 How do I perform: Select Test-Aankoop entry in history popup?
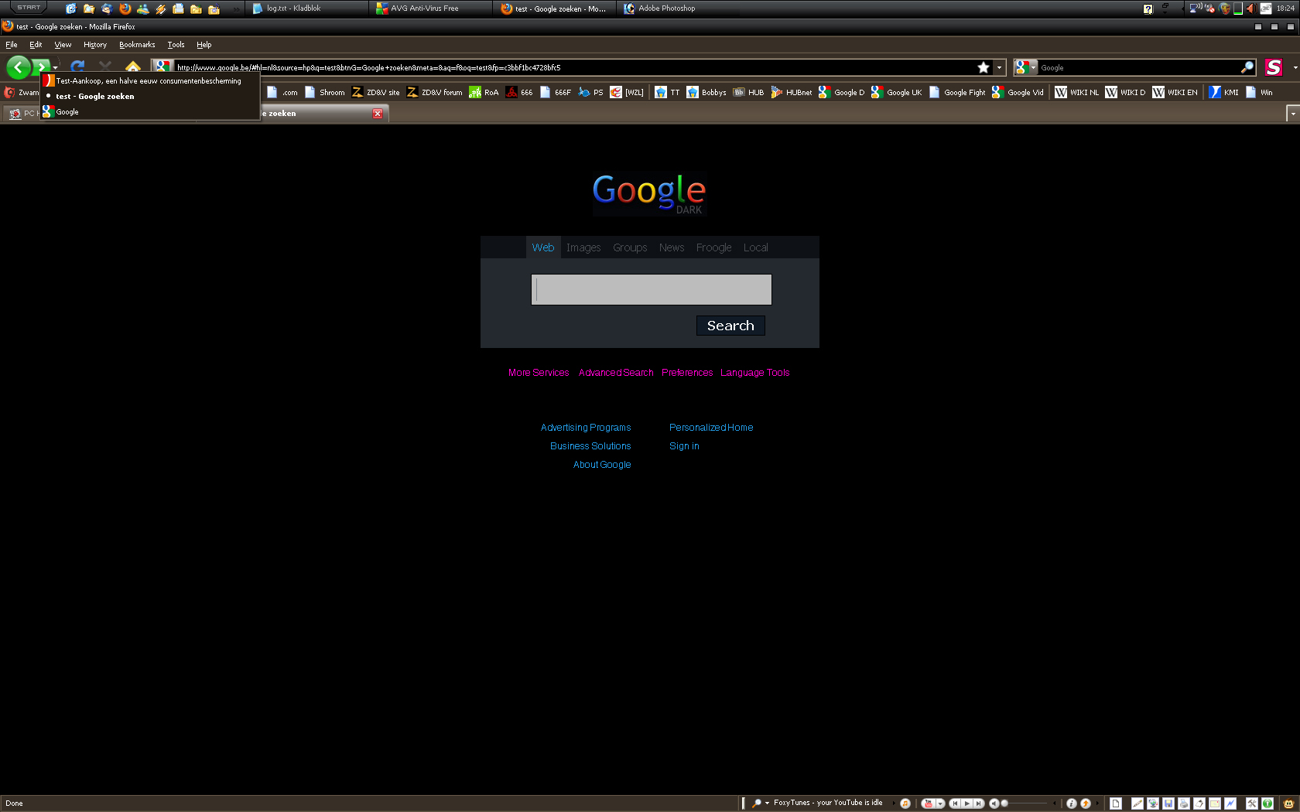tap(149, 80)
